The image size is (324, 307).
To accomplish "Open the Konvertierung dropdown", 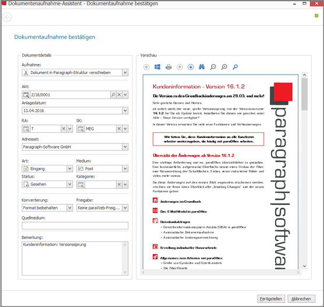I will point(69,207).
